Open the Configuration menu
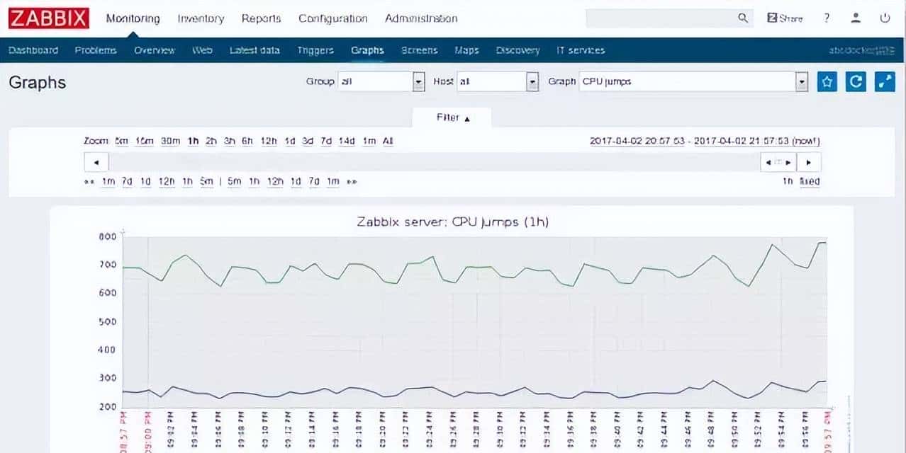 332,18
